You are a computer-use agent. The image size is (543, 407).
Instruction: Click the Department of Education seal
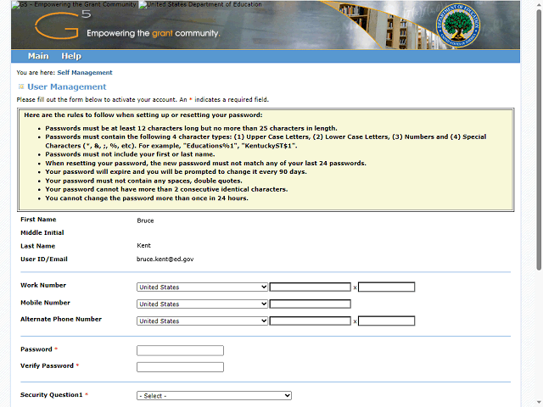[x=460, y=25]
